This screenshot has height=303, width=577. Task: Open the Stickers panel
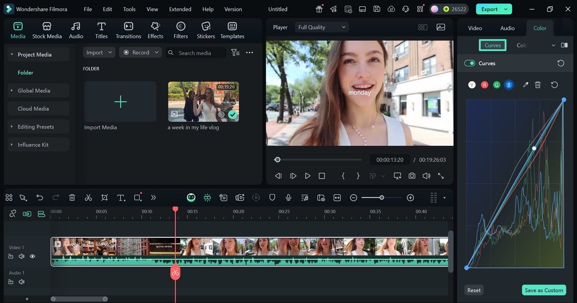206,30
